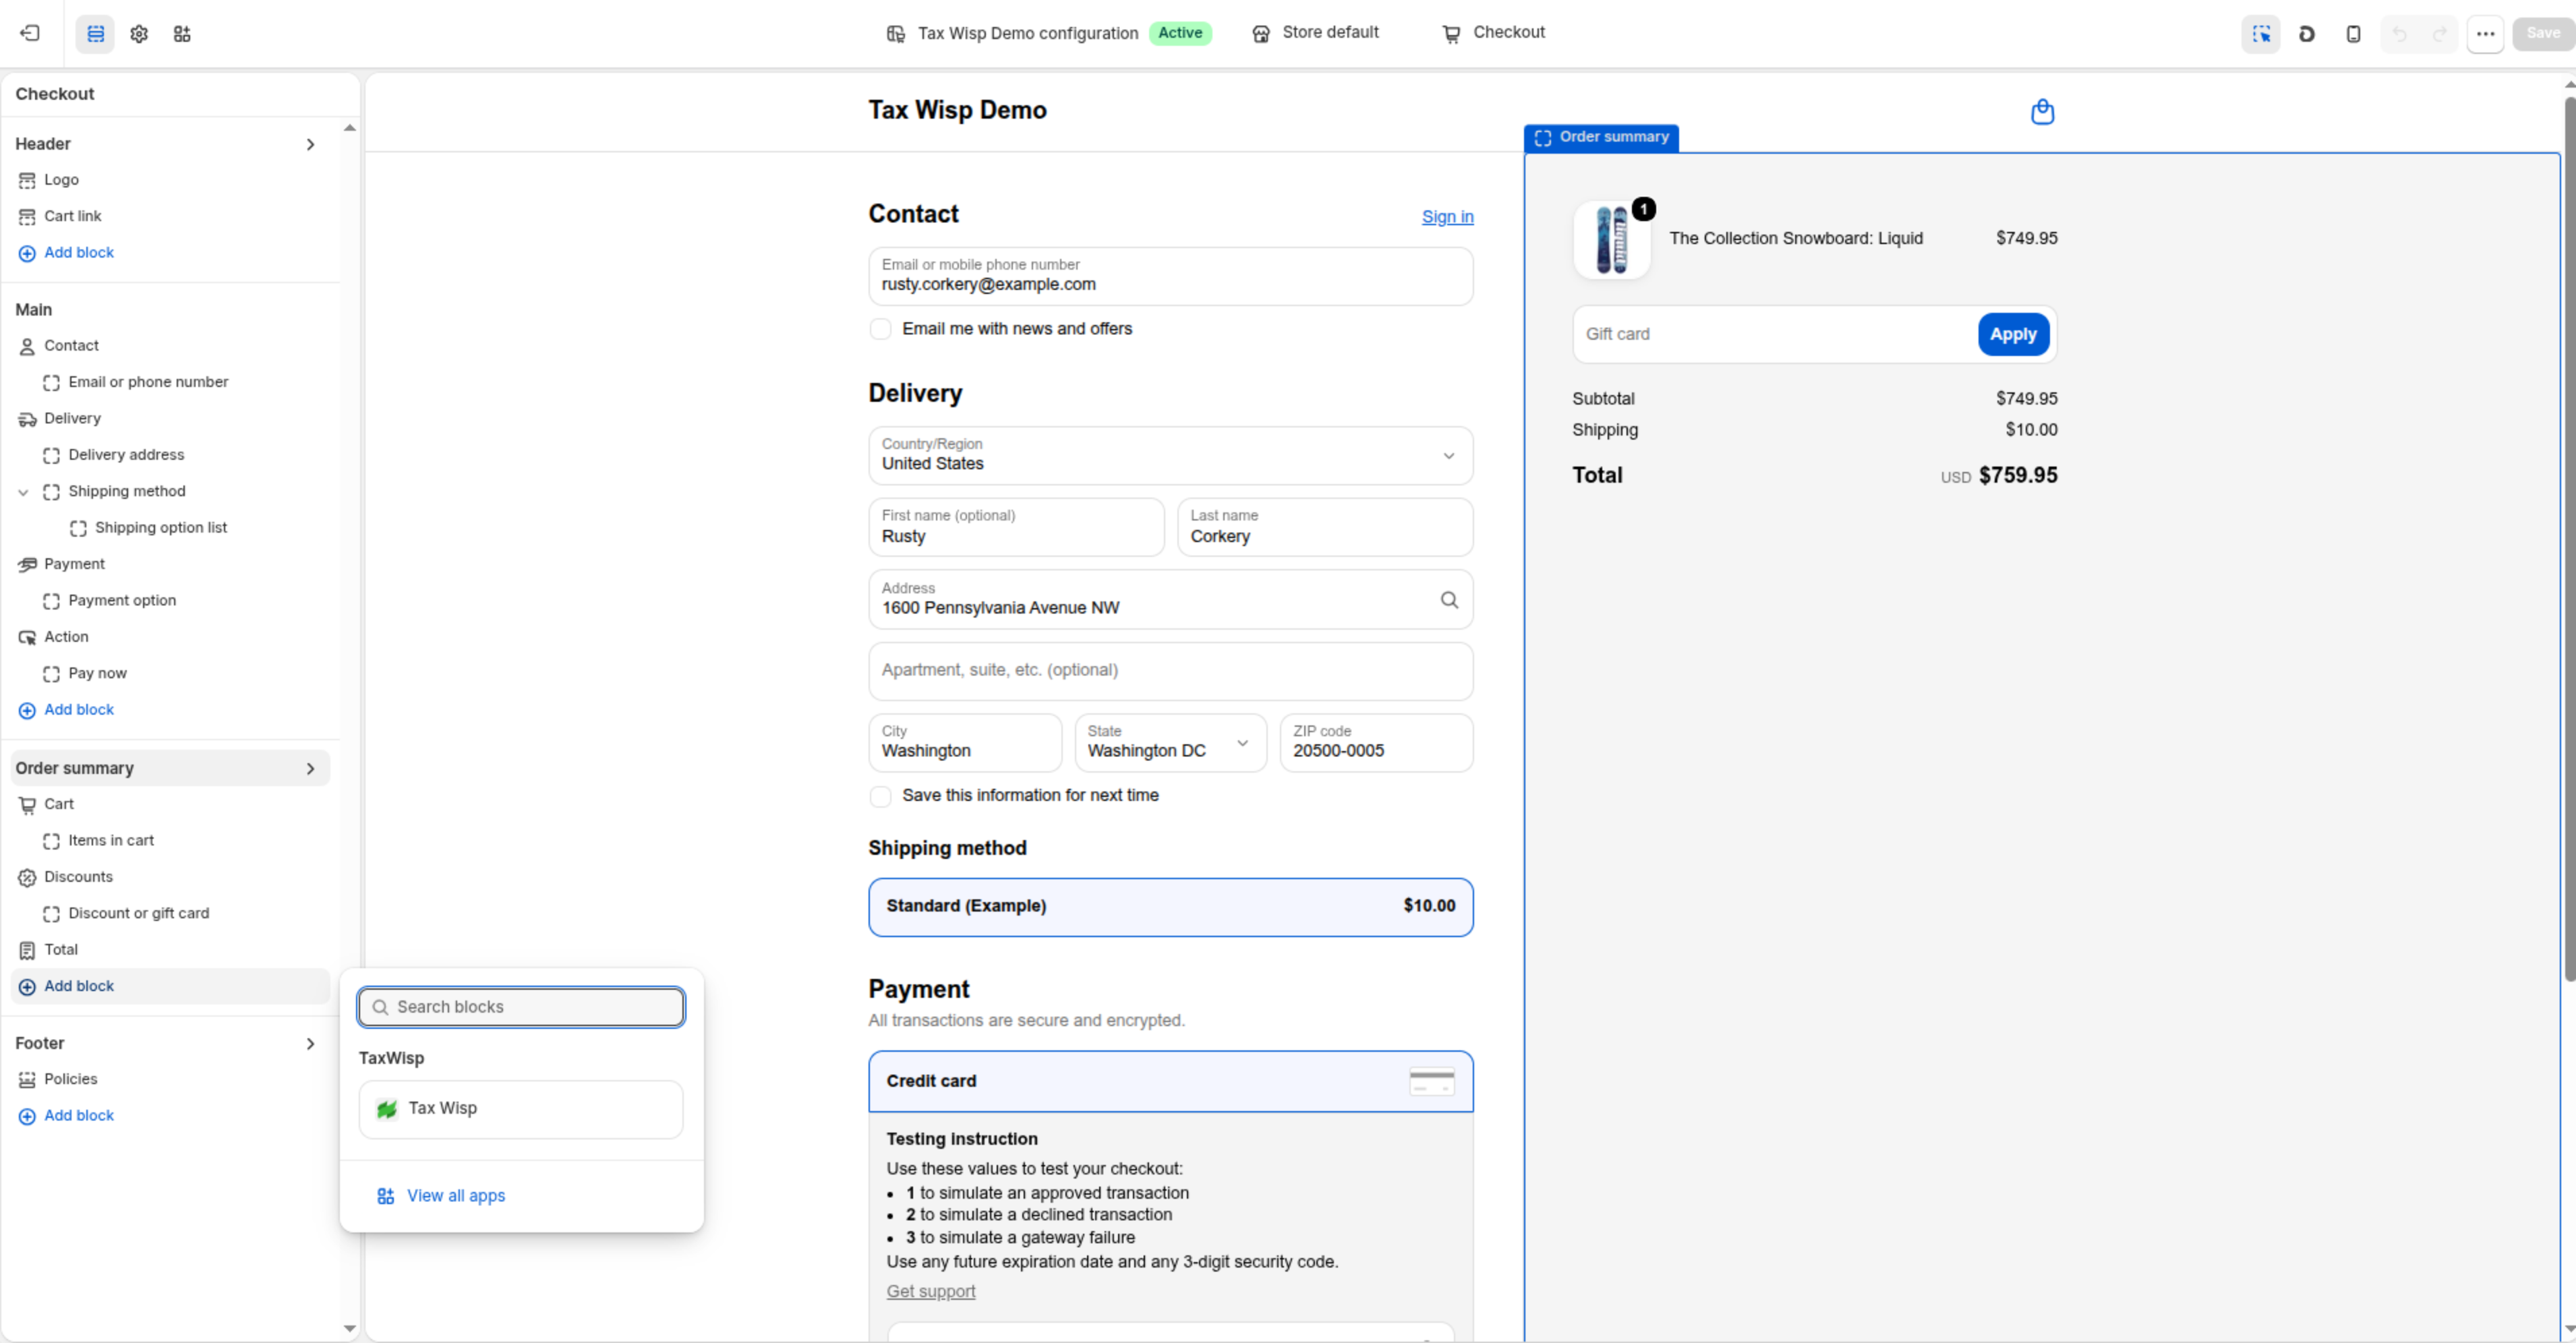Open the apps panel icon
The width and height of the screenshot is (2576, 1343).
(182, 33)
